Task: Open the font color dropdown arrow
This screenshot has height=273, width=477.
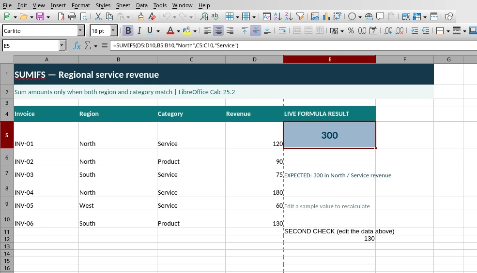Action: click(x=178, y=31)
